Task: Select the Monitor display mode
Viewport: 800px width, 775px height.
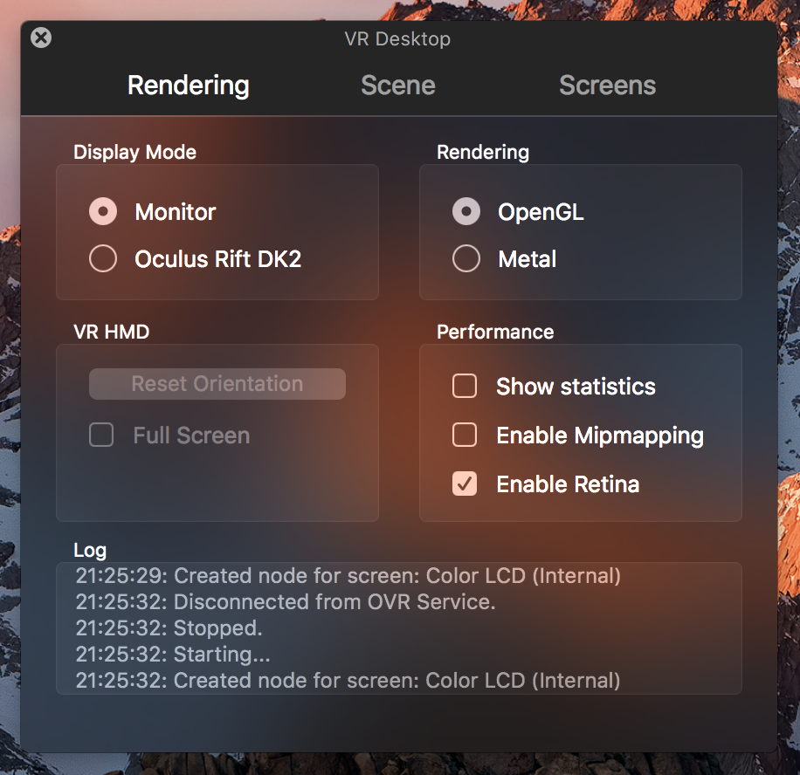Action: pyautogui.click(x=103, y=212)
